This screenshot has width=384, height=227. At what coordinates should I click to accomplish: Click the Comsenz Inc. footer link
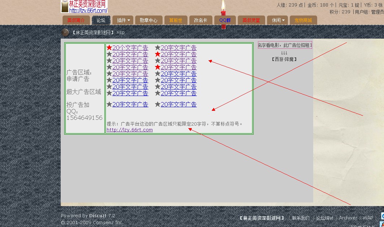click(x=108, y=222)
